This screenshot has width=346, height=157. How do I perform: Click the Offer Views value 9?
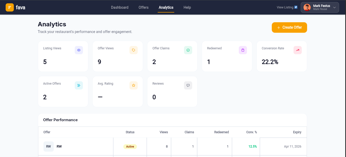[x=100, y=62]
